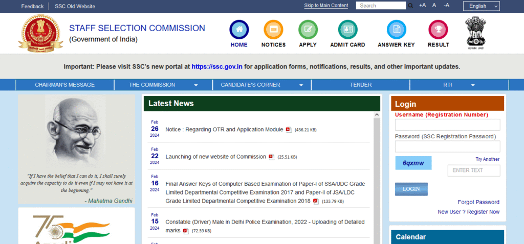The image size is (524, 244).
Task: Increase font size with +A
Action: 422,6
